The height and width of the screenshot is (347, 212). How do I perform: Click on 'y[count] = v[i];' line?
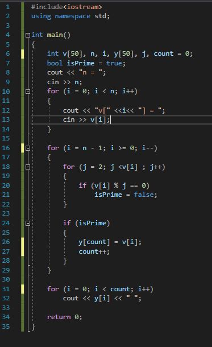(x=110, y=242)
